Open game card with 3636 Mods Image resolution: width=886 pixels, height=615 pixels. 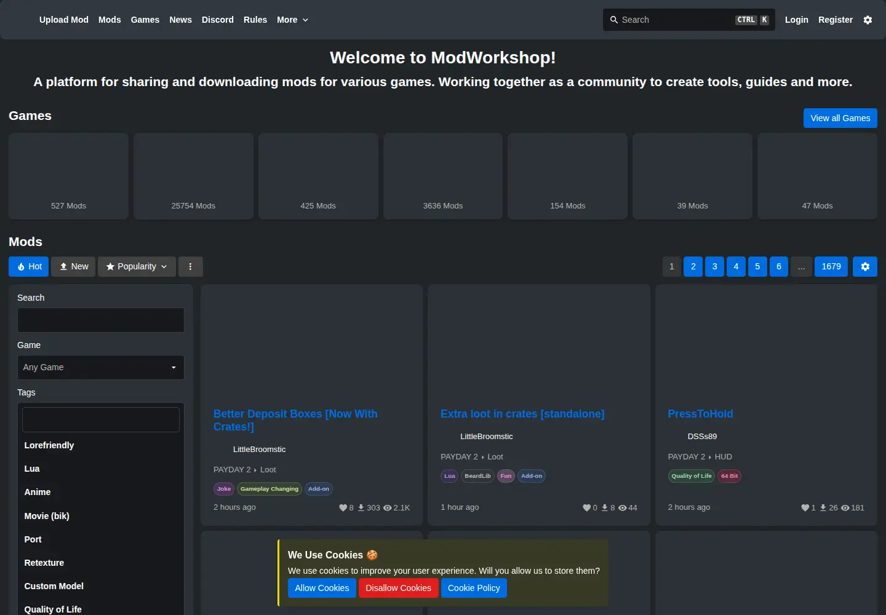point(443,176)
